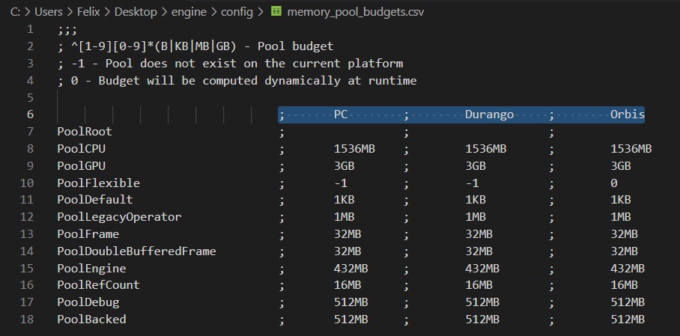Click the Orbis column header text
The height and width of the screenshot is (336, 680).
click(628, 114)
